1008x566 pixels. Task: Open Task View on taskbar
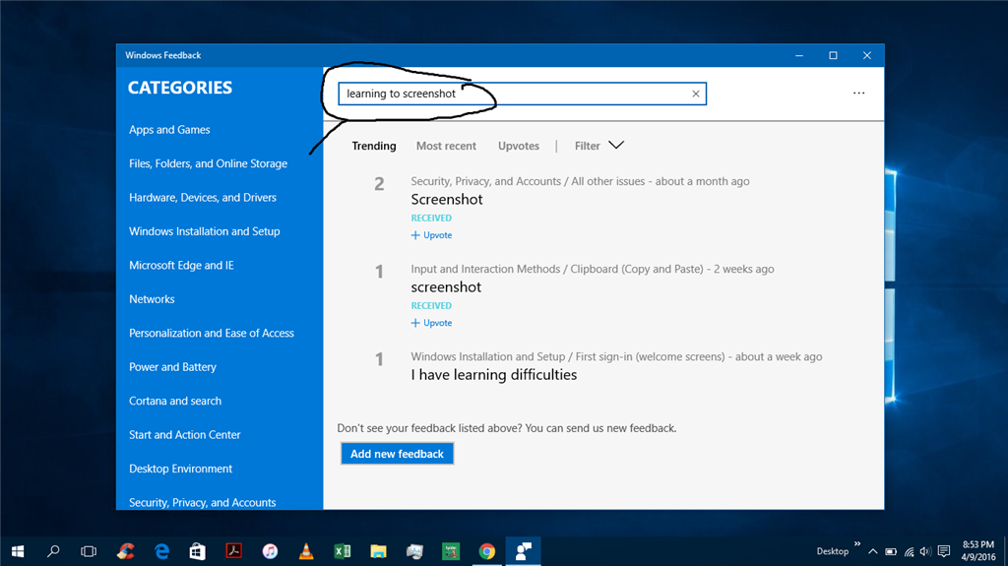[x=89, y=551]
